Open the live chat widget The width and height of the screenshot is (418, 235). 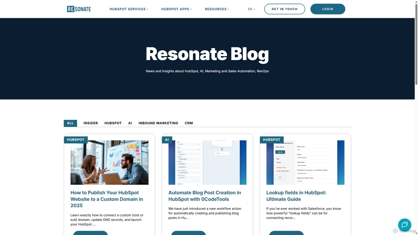(x=405, y=225)
